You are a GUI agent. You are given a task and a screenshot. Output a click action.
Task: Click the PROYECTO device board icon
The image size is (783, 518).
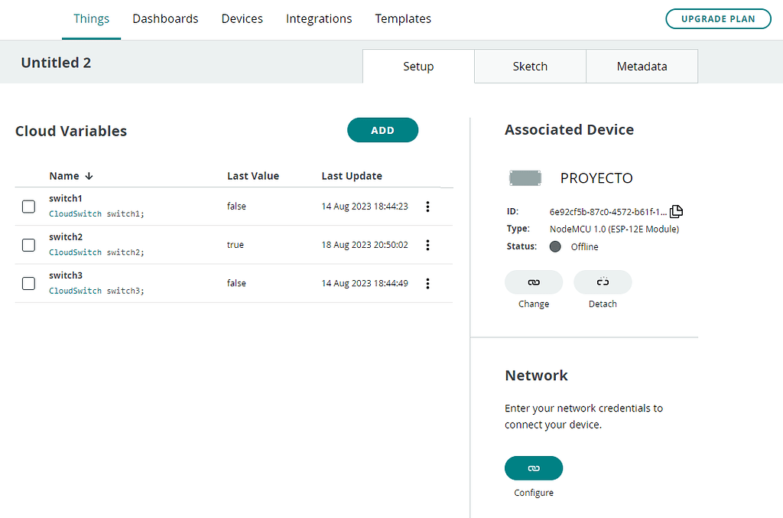pos(525,178)
